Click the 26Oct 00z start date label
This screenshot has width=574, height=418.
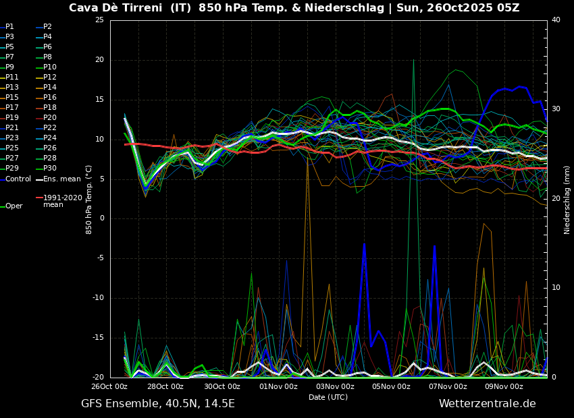(x=109, y=387)
